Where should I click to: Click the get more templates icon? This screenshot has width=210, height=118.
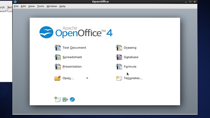click(x=58, y=99)
